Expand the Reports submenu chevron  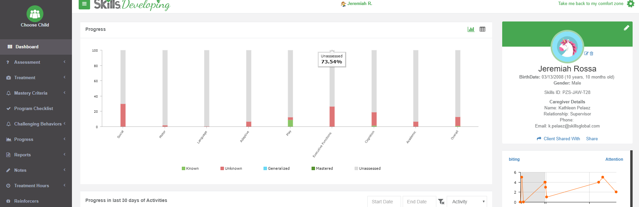[65, 154]
